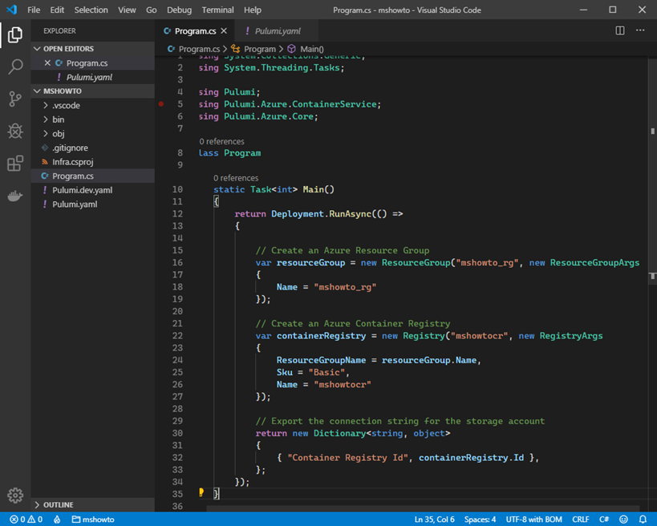Expand the Outline section
This screenshot has width=657, height=526.
(x=92, y=504)
